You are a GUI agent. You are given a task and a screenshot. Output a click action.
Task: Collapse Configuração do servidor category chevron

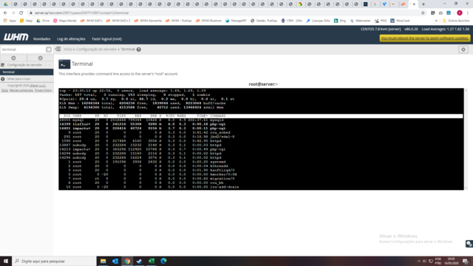[x=50, y=65]
